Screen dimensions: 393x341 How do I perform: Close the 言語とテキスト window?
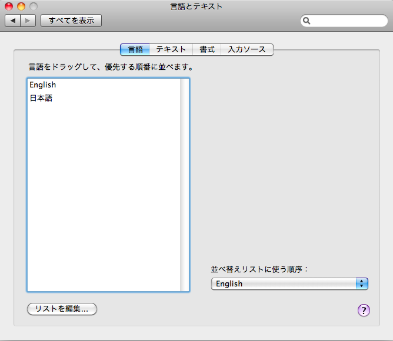9,6
